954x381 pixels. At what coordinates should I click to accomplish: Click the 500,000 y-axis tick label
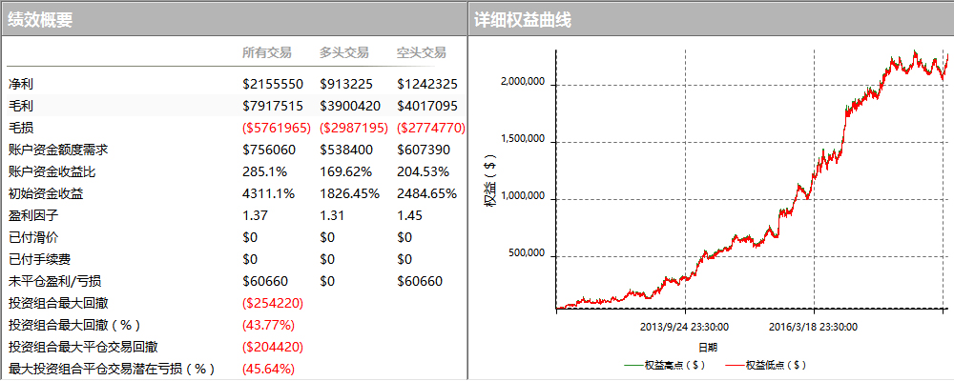(525, 253)
